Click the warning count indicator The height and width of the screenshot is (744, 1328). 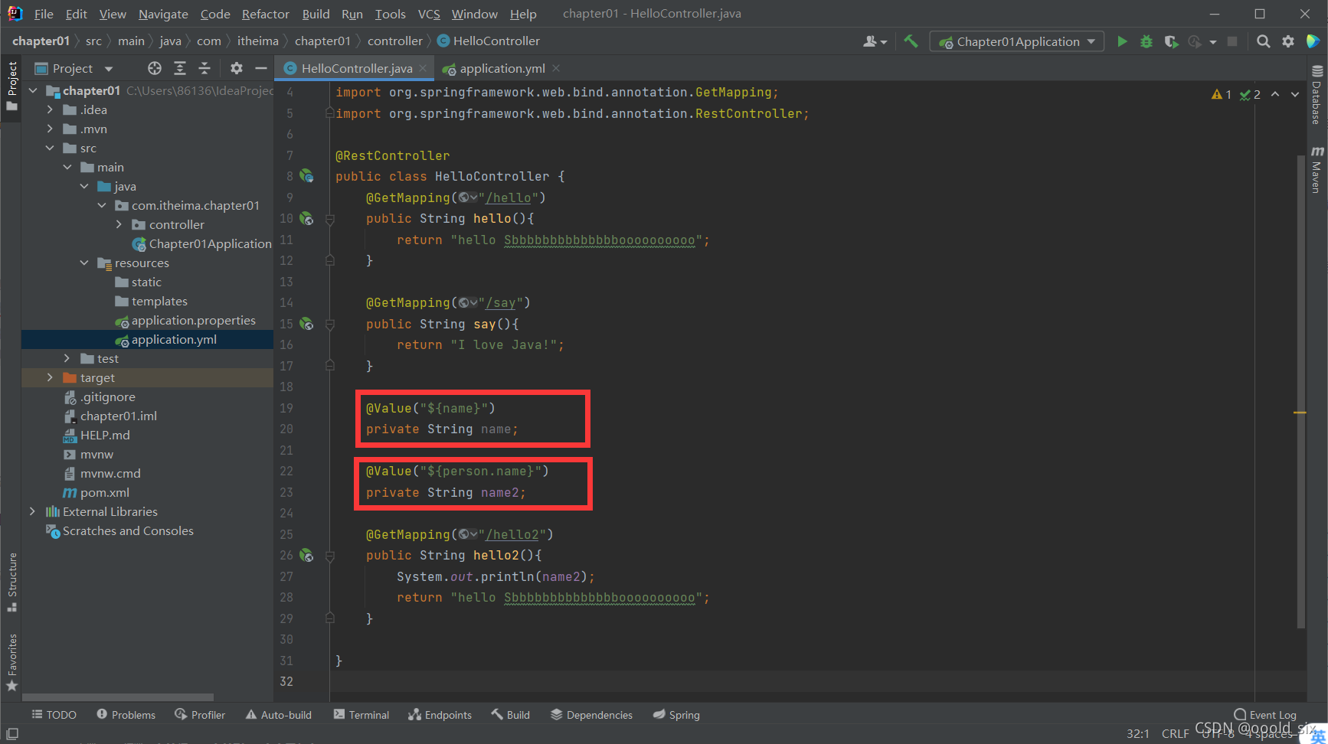[1222, 94]
